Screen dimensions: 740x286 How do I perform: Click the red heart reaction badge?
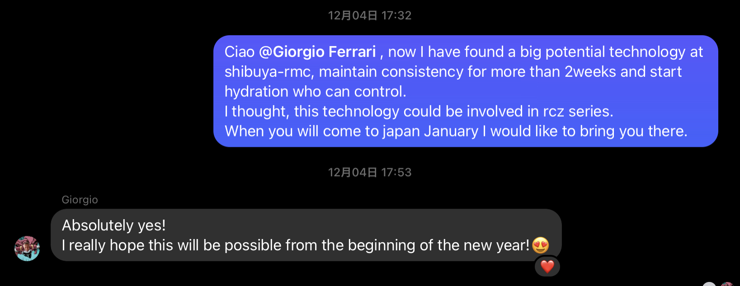pyautogui.click(x=547, y=267)
